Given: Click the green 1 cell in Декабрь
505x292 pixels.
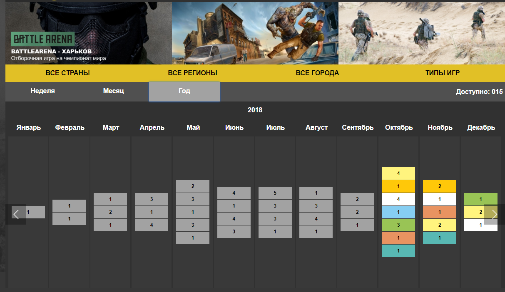Looking at the screenshot, I should pos(481,199).
